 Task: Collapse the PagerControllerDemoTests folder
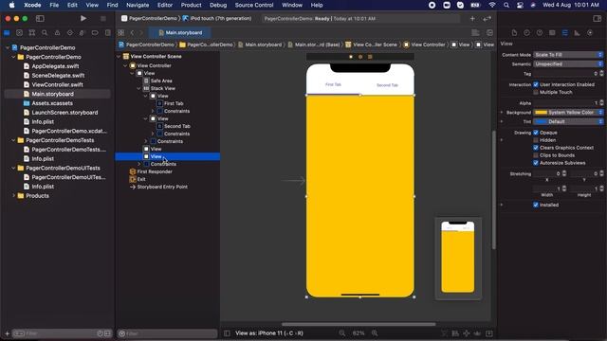click(13, 140)
